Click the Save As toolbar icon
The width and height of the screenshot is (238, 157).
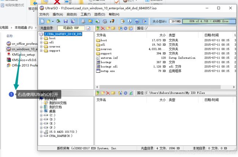coord(73,21)
